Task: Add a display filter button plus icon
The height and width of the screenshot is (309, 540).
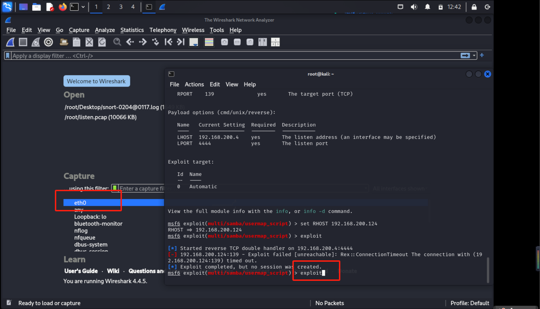Action: (x=482, y=55)
